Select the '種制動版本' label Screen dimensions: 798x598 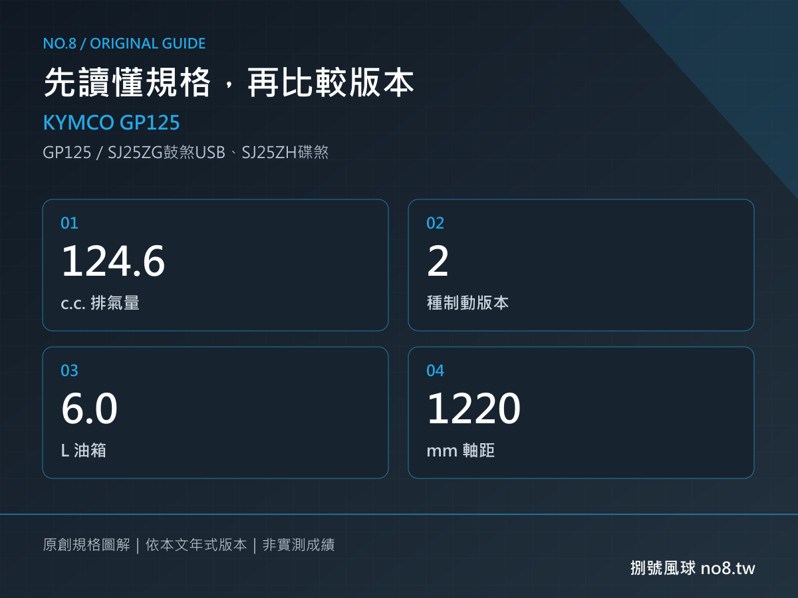[x=468, y=303]
